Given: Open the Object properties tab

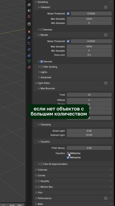Looking at the screenshot, I should click(x=29, y=32).
